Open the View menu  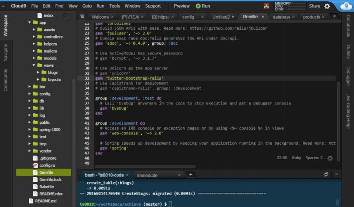[73, 6]
